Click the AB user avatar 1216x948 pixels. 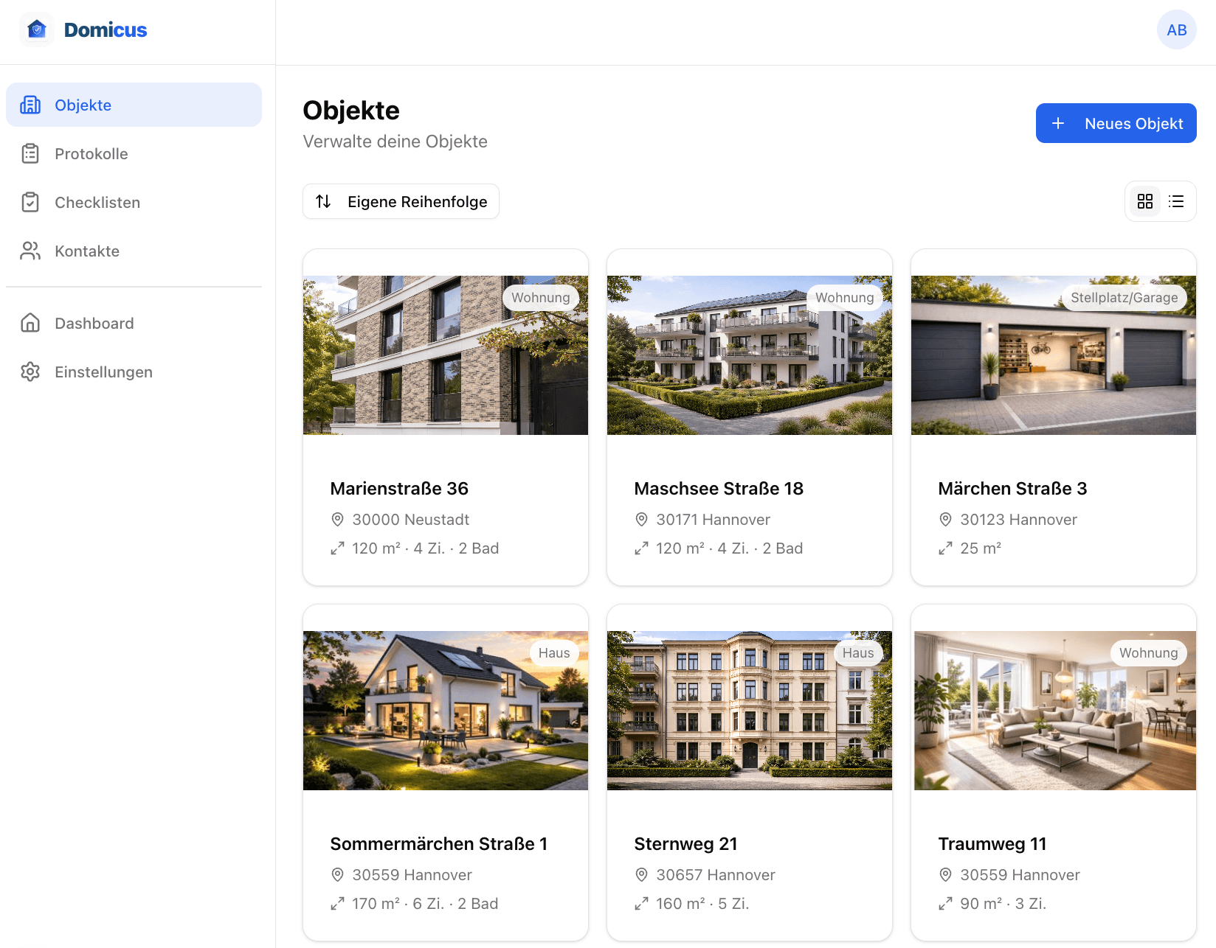tap(1176, 29)
